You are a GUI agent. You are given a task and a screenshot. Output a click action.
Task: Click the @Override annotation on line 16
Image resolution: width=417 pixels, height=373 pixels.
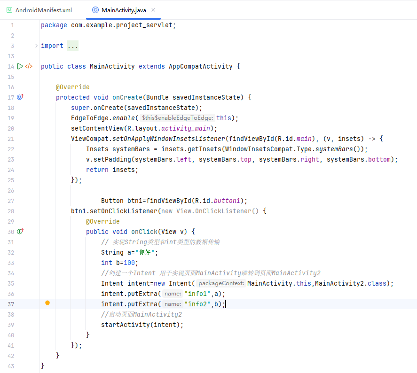pos(72,87)
